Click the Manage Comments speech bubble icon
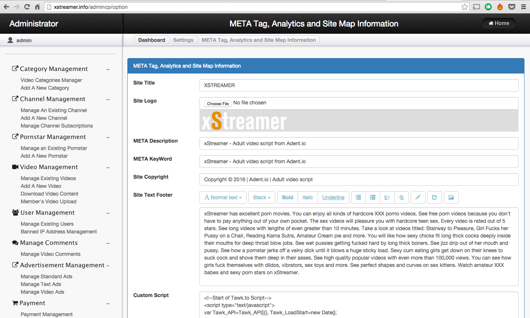Image resolution: width=530 pixels, height=318 pixels. point(15,243)
